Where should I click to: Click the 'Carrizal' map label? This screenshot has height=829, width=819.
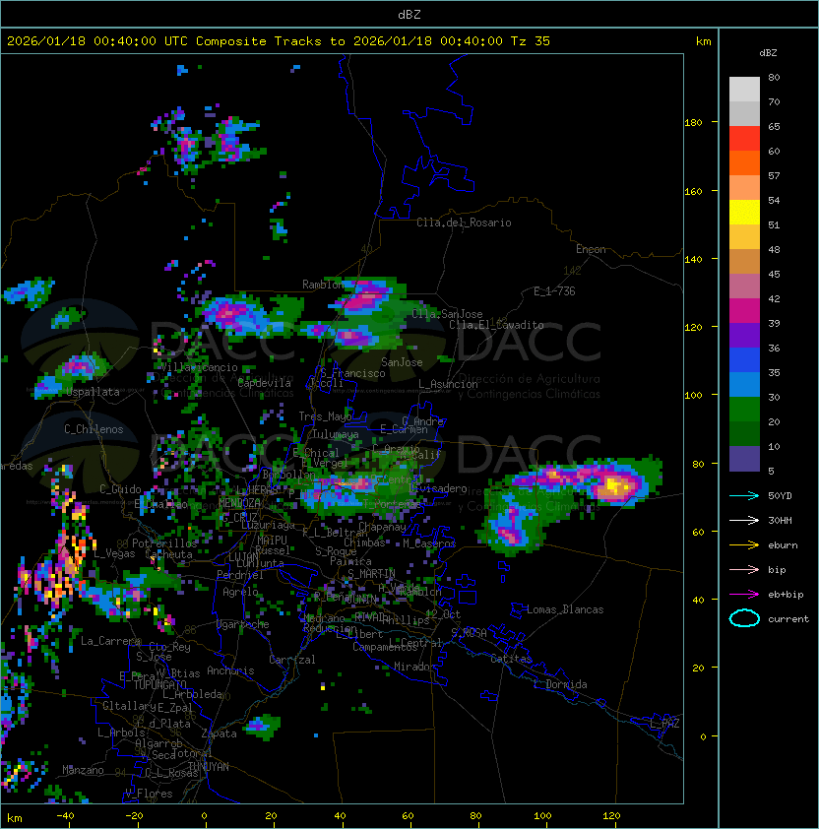pyautogui.click(x=292, y=660)
